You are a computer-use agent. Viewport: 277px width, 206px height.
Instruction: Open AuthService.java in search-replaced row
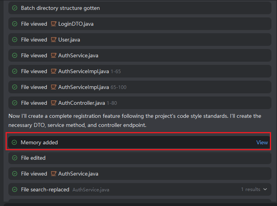(x=91, y=190)
